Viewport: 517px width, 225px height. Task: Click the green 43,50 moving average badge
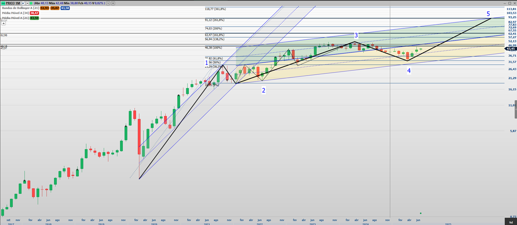(x=34, y=18)
